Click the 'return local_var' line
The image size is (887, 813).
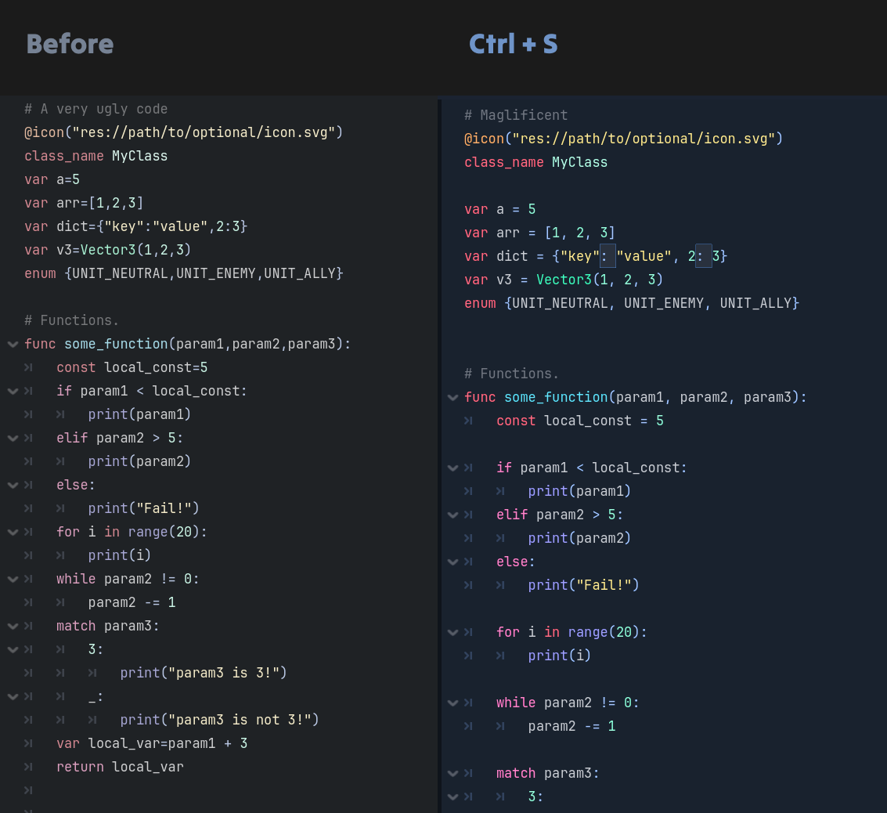click(x=120, y=767)
